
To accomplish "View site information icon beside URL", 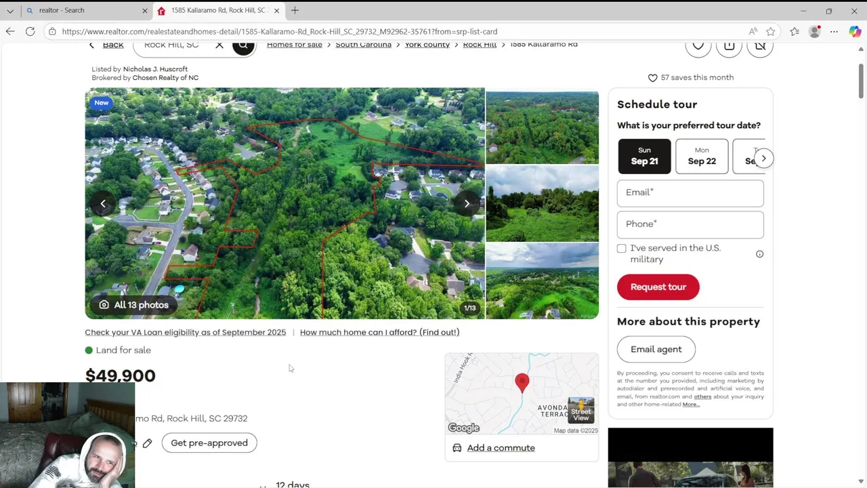I will tap(52, 31).
